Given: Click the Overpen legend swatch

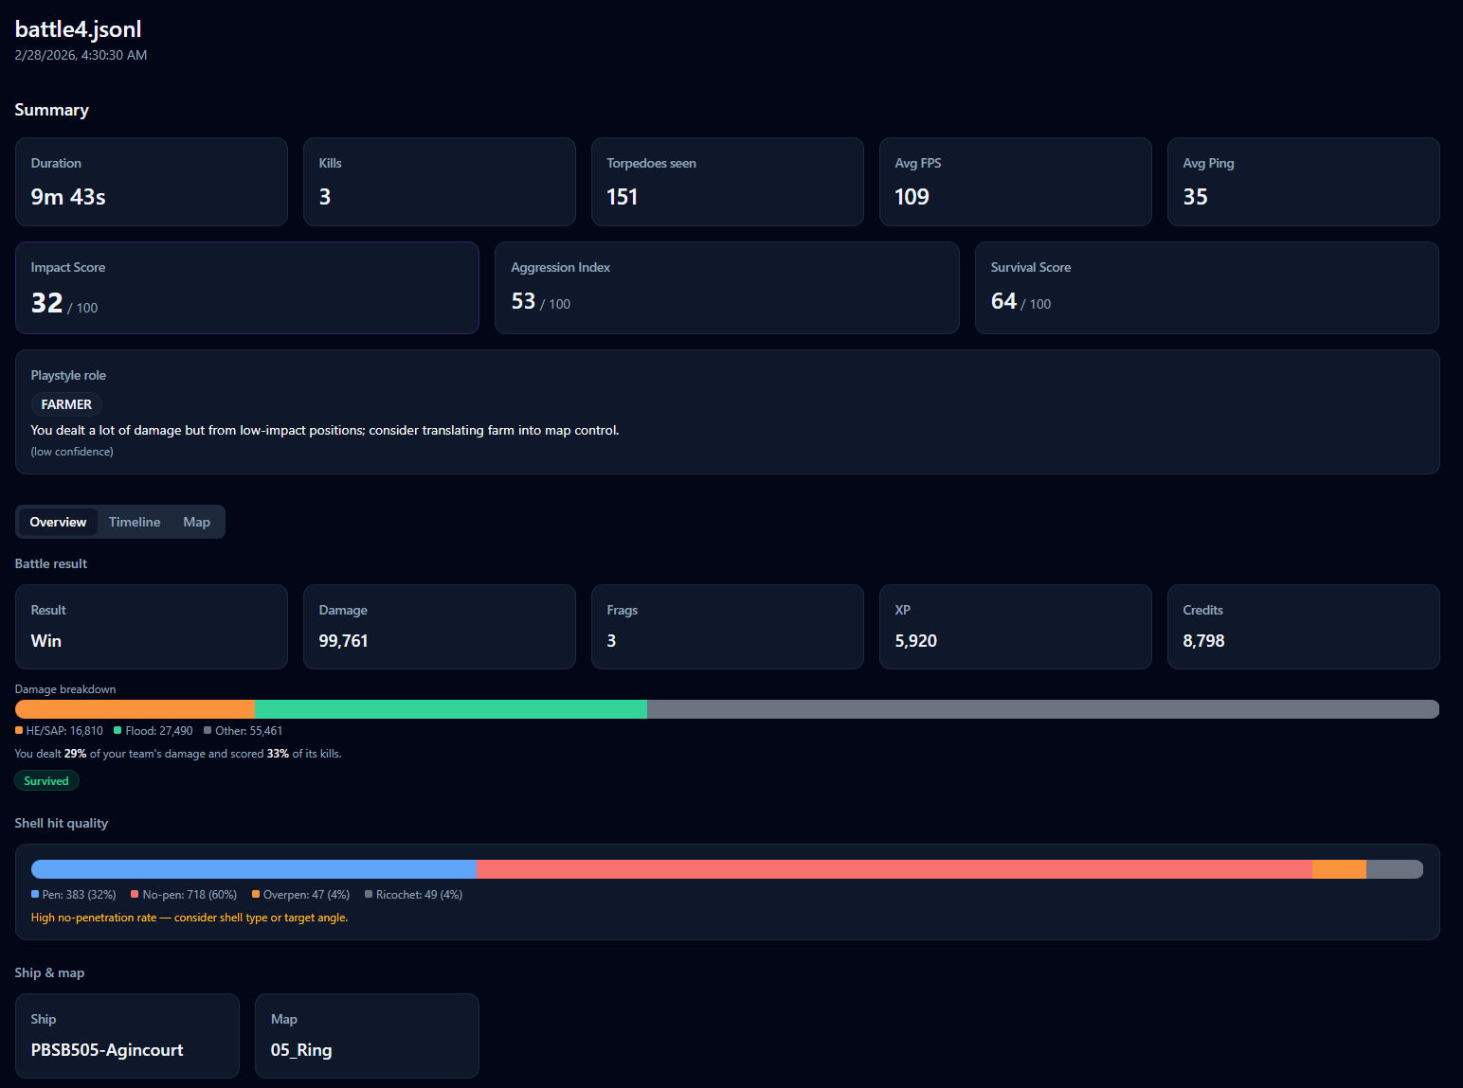Looking at the screenshot, I should point(256,894).
